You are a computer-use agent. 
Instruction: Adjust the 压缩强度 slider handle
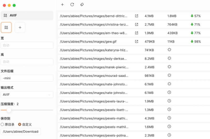pyautogui.click(x=9, y=110)
